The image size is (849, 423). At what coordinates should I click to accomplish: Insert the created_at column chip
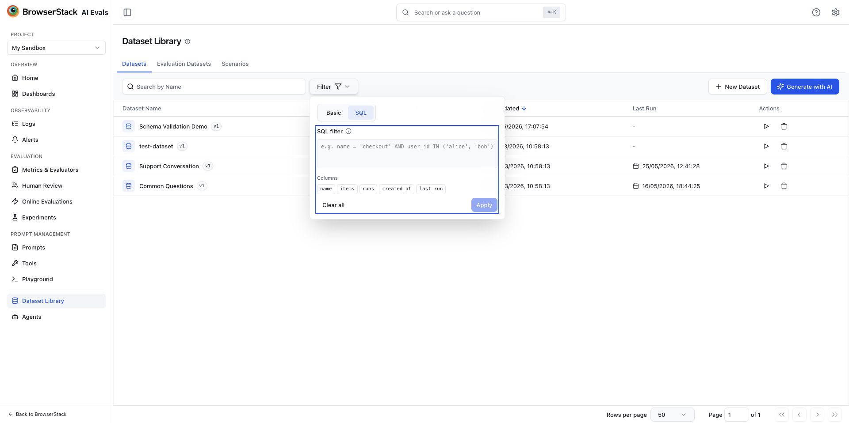pos(397,189)
